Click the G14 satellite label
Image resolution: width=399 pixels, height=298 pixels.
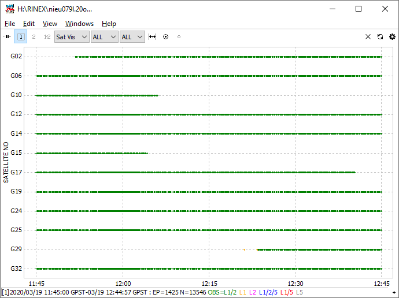coord(16,133)
